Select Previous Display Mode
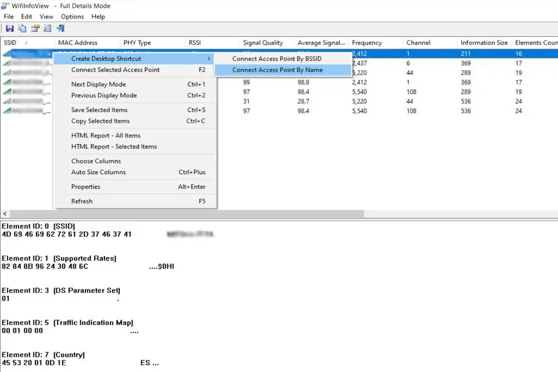Image resolution: width=558 pixels, height=372 pixels. coord(134,95)
